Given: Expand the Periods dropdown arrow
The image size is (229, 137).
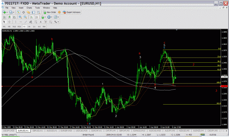Looking at the screenshot, I should point(52,17).
